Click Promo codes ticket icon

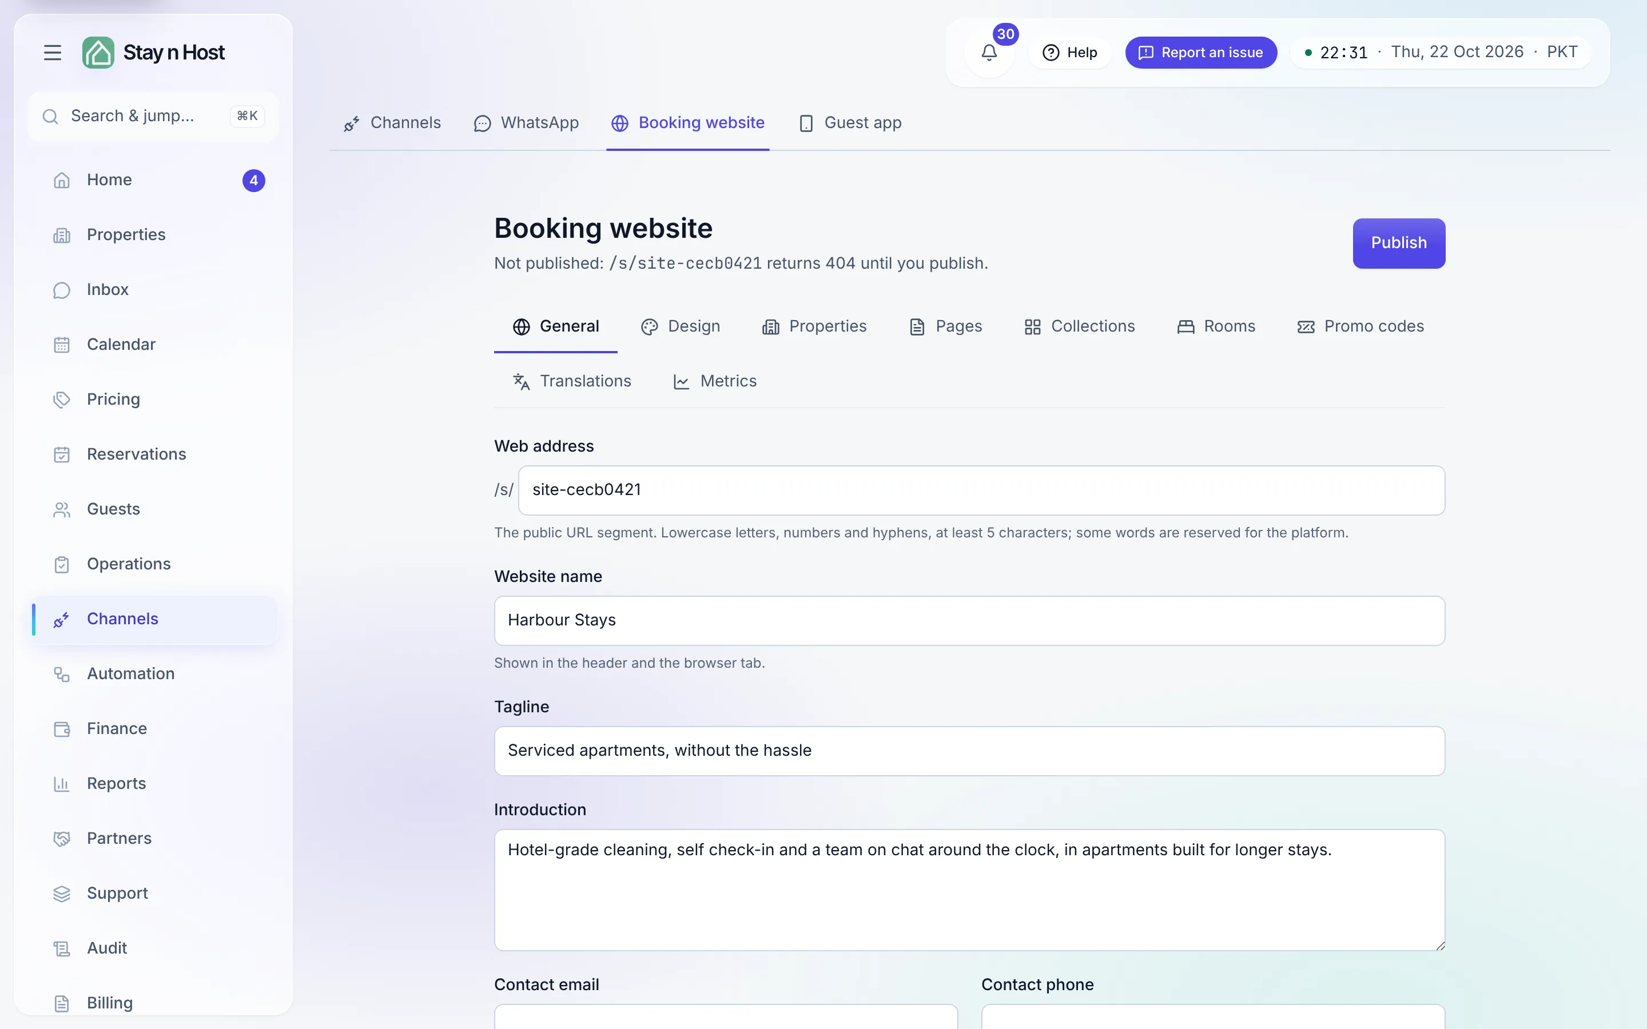(1306, 326)
